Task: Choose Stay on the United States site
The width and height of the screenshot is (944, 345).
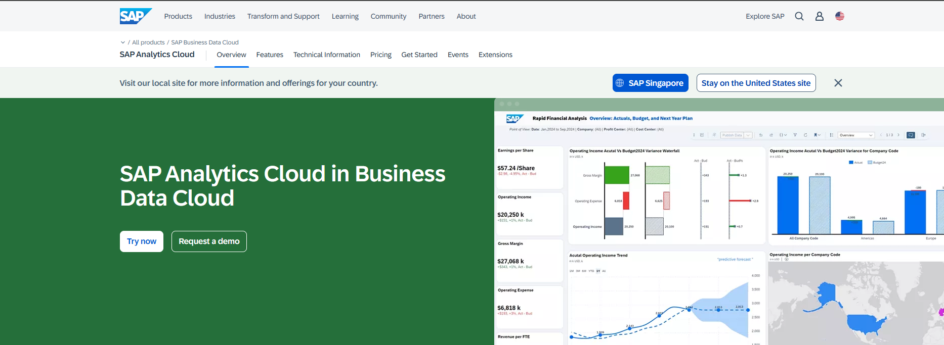Action: click(x=756, y=83)
